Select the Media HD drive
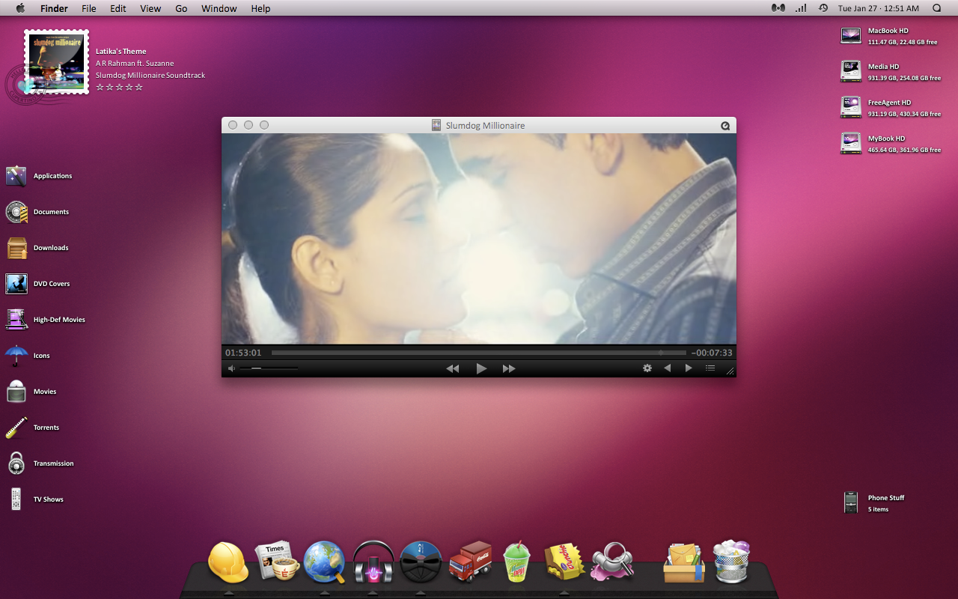 [851, 72]
